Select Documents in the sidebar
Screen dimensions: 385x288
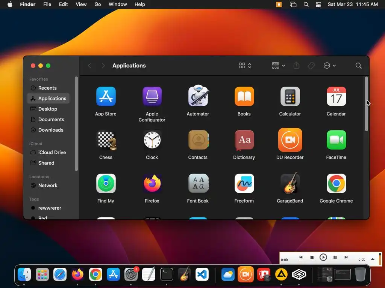tap(48, 120)
